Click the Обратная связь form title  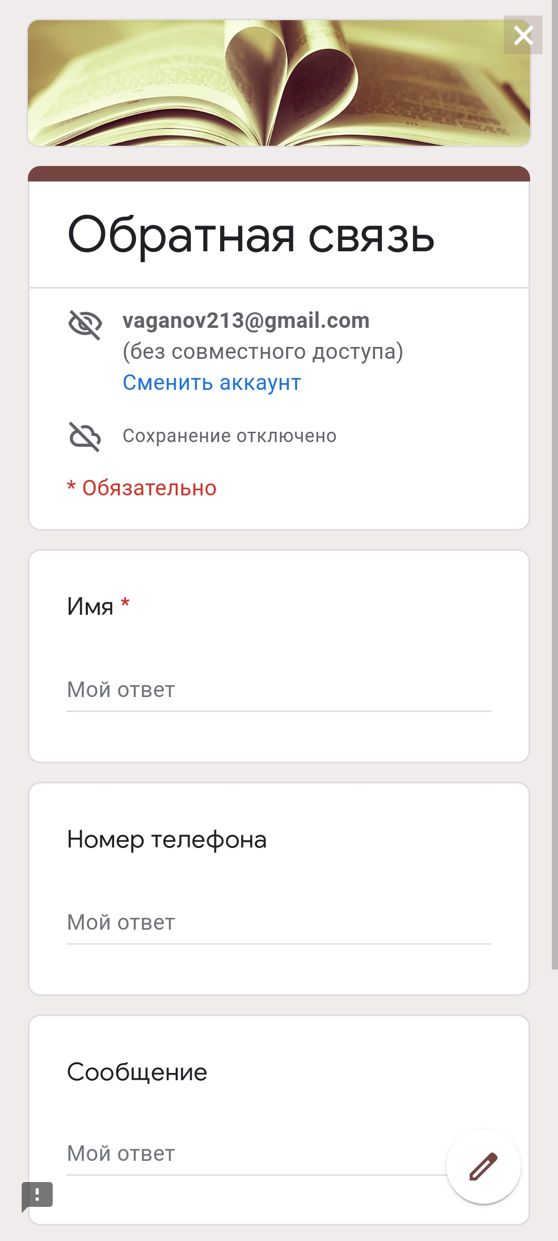pyautogui.click(x=251, y=235)
